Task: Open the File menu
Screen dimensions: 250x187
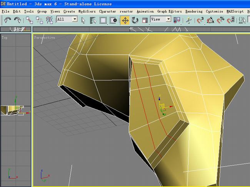Action: click(x=5, y=11)
